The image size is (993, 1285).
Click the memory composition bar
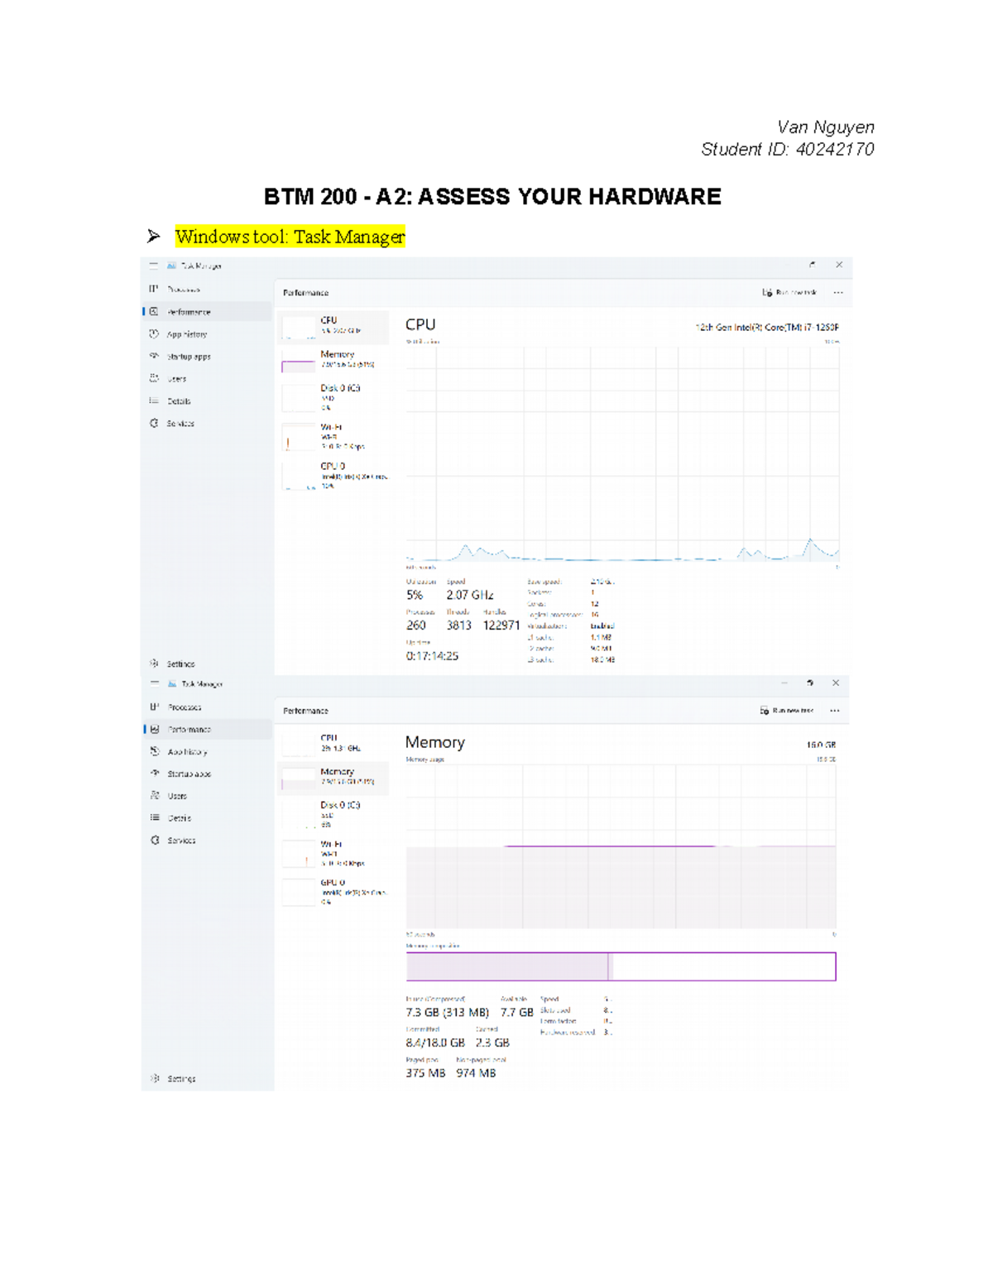(621, 966)
